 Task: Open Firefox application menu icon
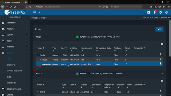(169, 7)
